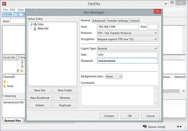Viewport: 188px width, 131px height.
Task: Open the View menu
Action: (21, 10)
